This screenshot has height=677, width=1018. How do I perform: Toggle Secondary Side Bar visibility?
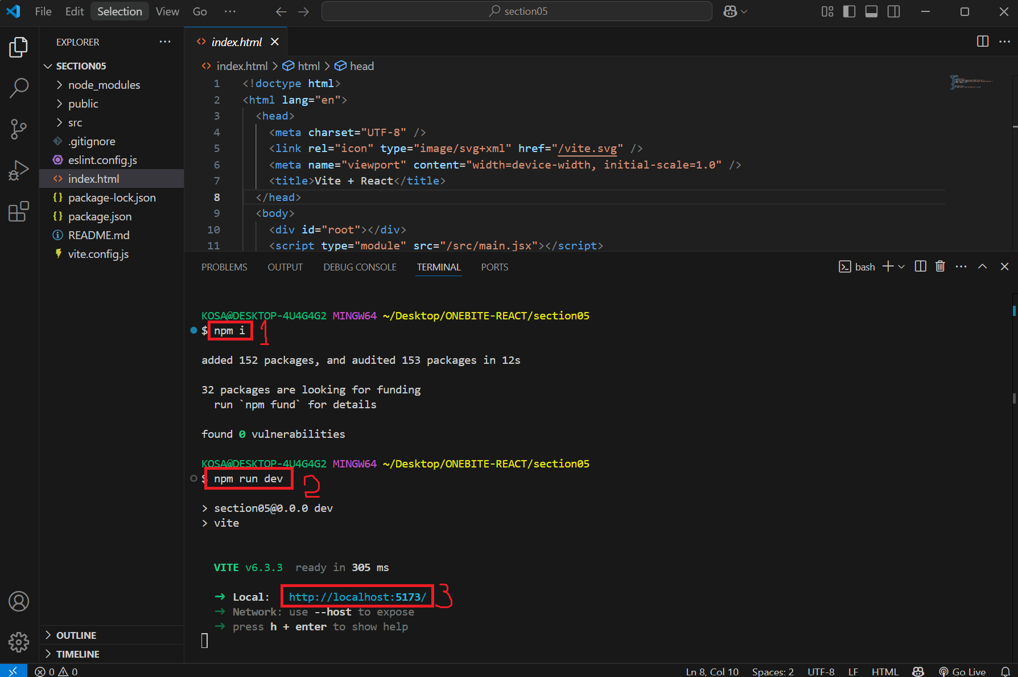[894, 11]
